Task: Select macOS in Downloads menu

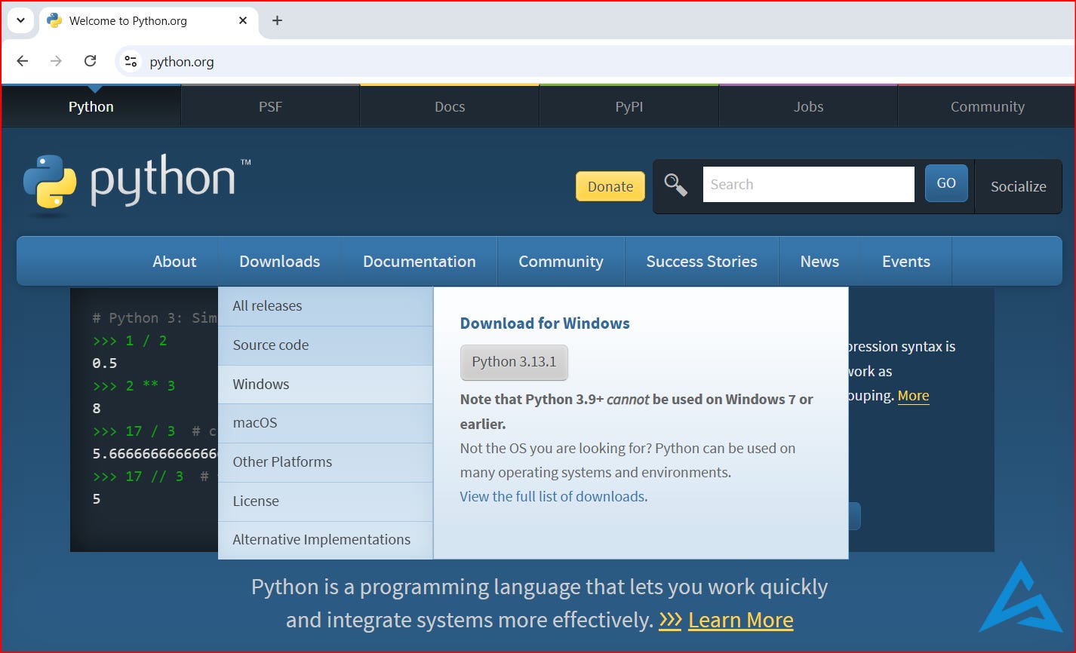Action: tap(325, 423)
